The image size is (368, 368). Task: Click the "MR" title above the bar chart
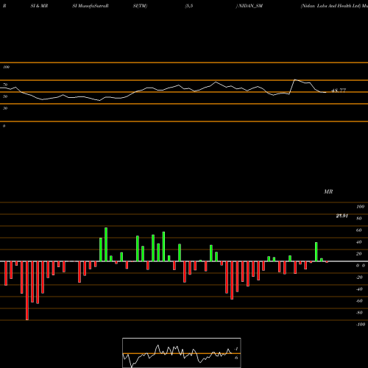pos(328,191)
